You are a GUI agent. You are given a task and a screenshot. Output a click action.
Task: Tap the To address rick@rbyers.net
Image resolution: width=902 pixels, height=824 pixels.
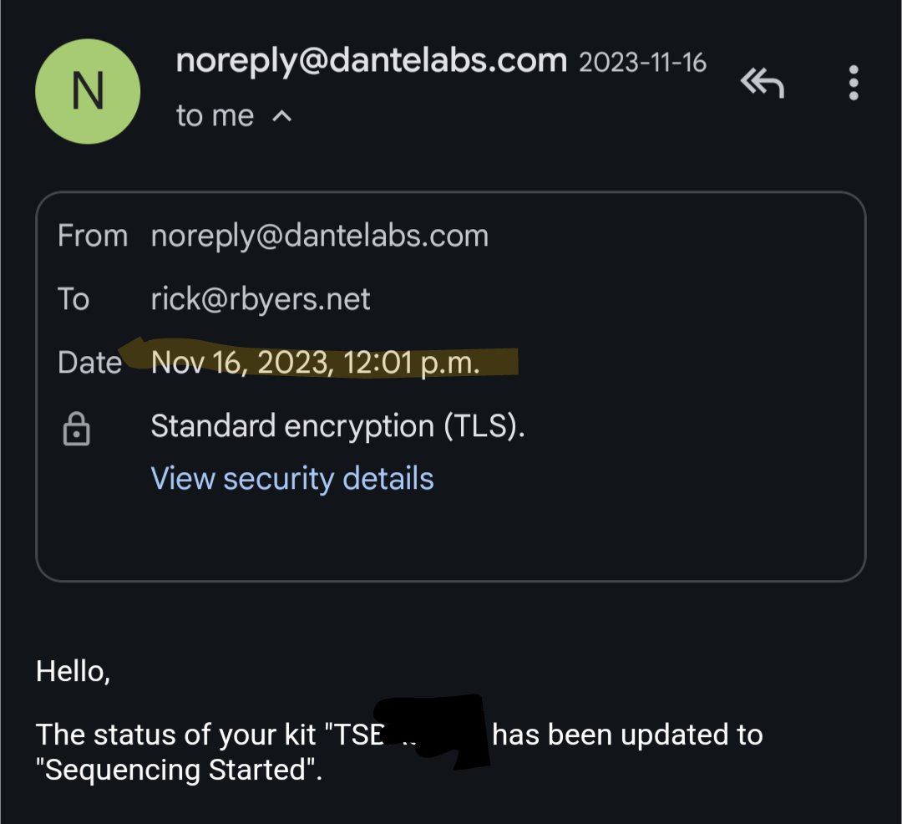pos(260,298)
